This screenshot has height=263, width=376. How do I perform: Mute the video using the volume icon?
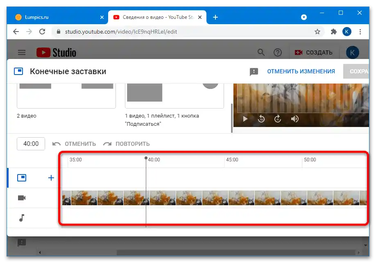pos(294,119)
